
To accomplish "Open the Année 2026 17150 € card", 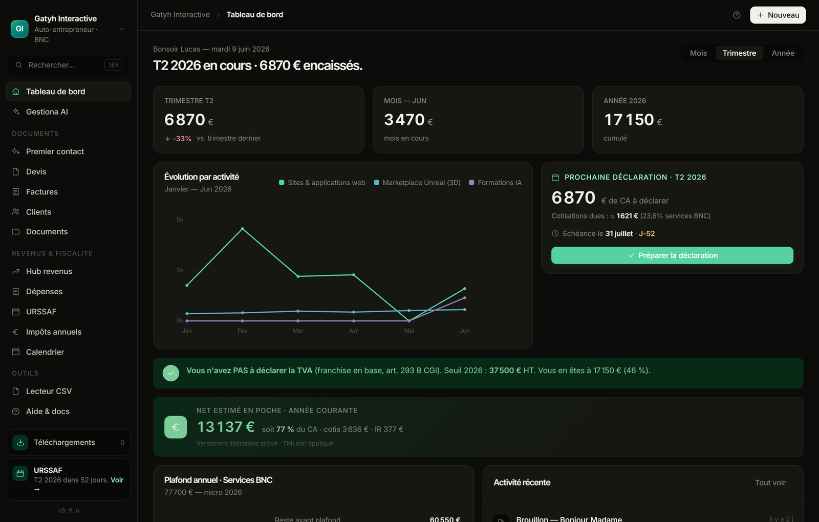I will pos(698,120).
